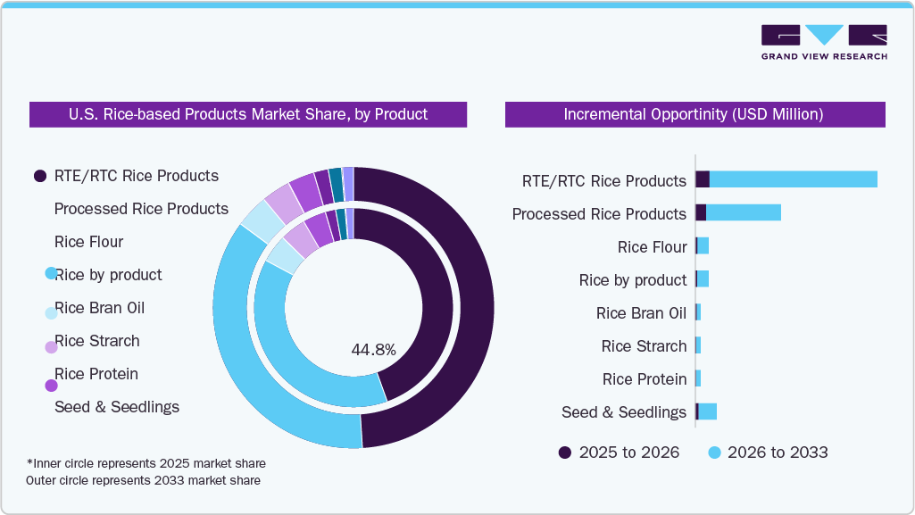Click the Rice Strarch bar

[698, 345]
